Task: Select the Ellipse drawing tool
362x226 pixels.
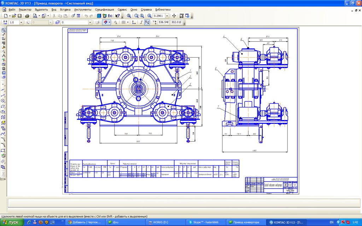Action: coord(3,112)
